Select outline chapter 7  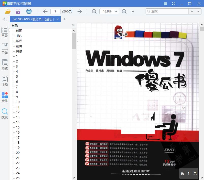coord(17,87)
